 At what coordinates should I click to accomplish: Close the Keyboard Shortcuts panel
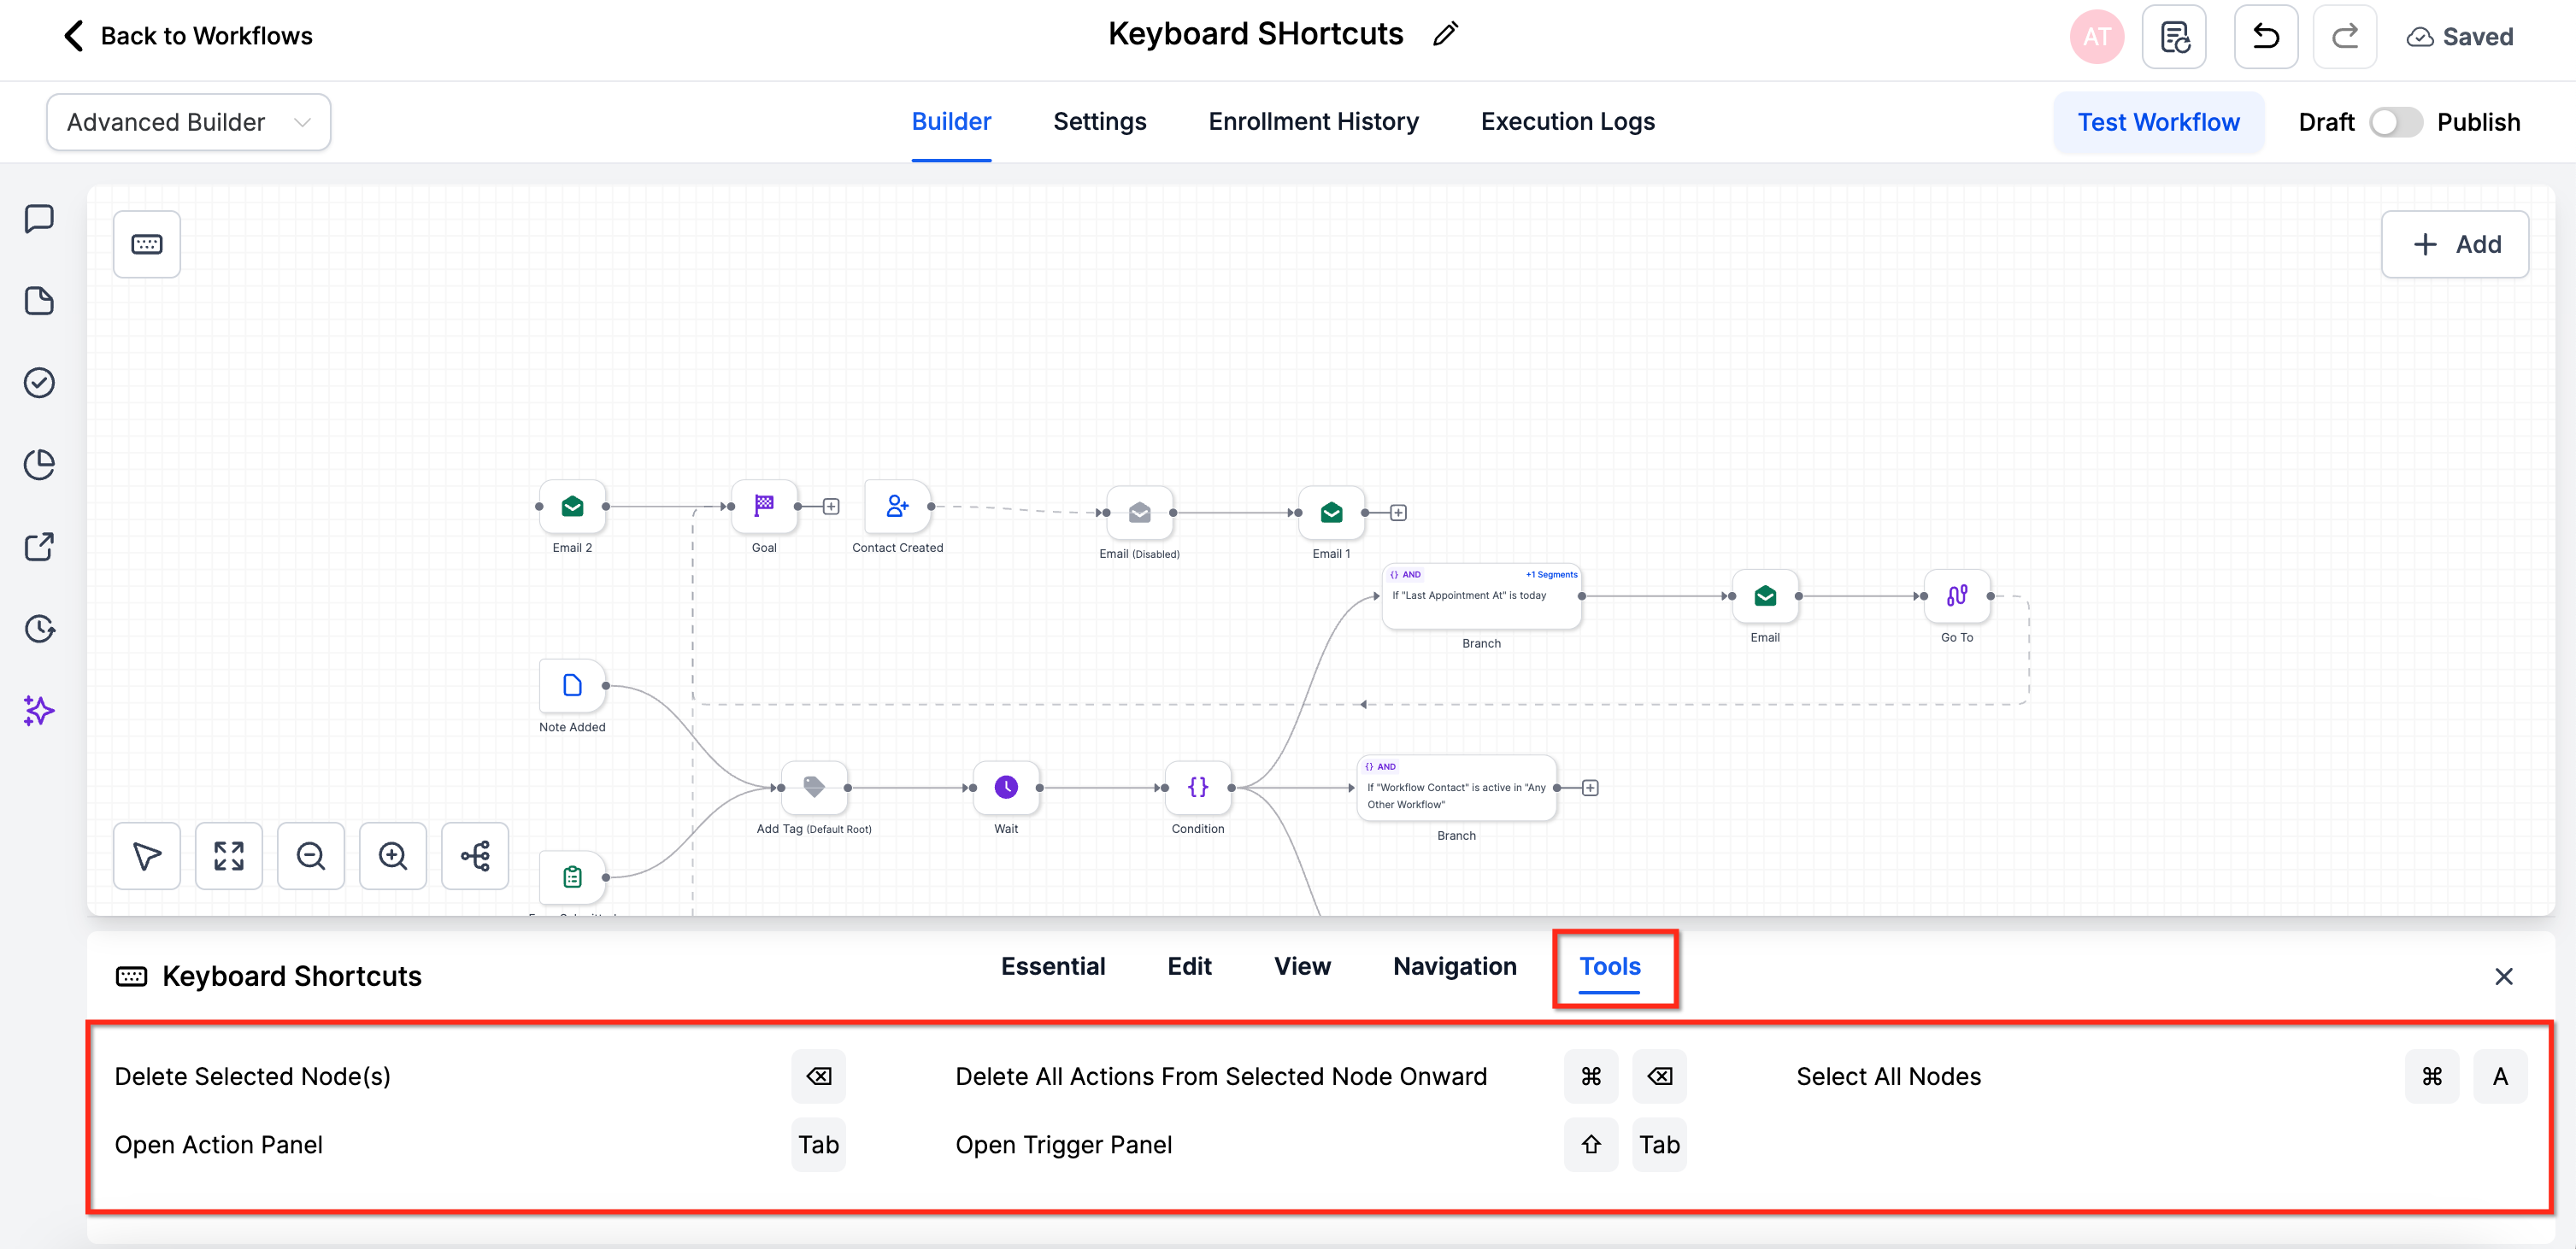click(x=2503, y=976)
